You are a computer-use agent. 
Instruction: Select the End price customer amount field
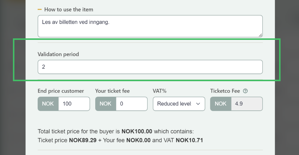click(x=74, y=104)
